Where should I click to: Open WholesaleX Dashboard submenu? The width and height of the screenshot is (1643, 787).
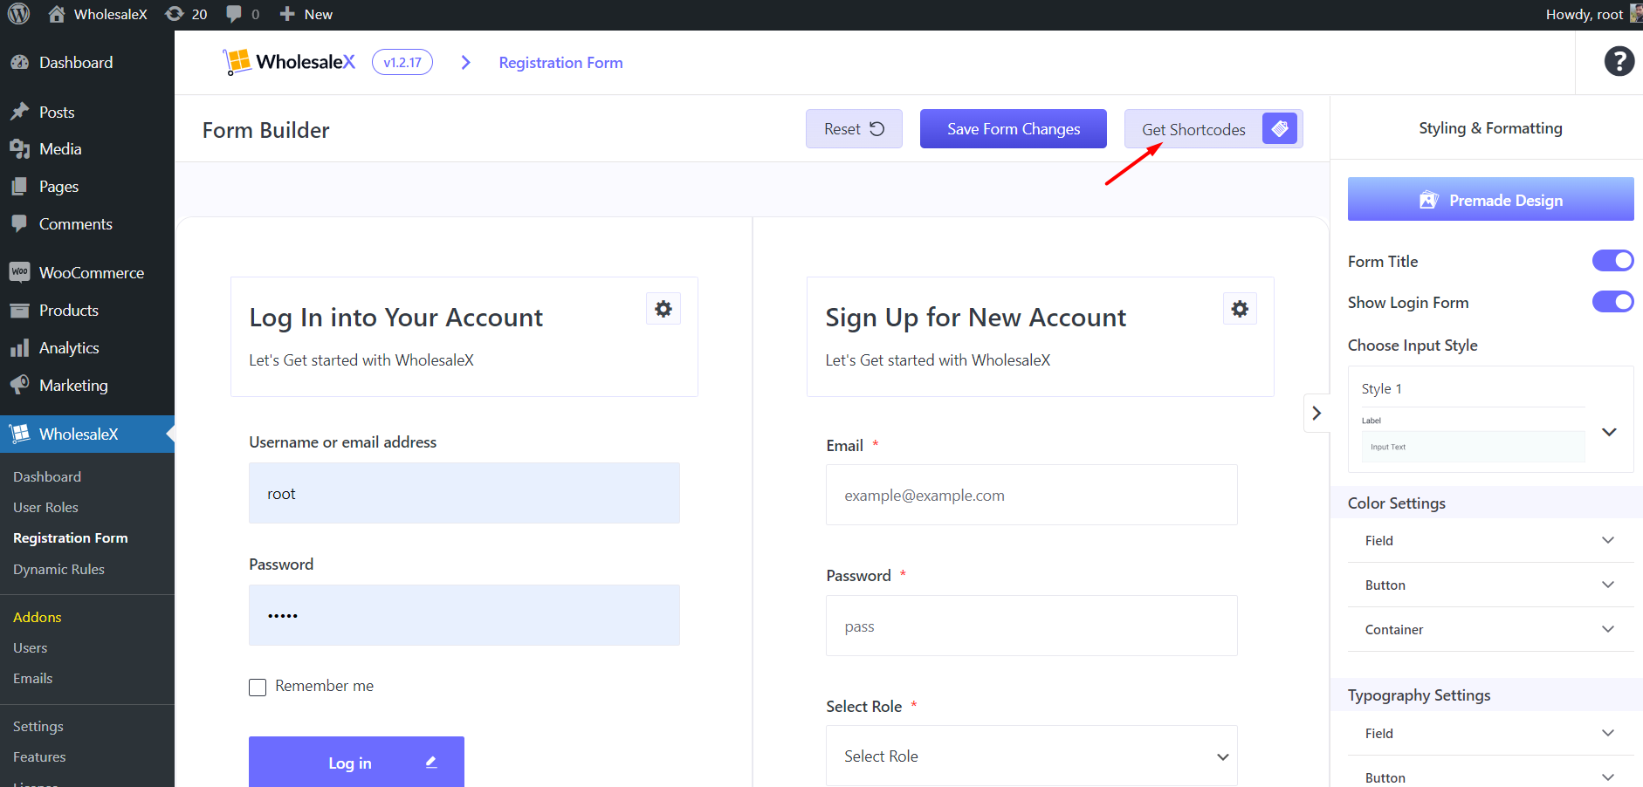[x=47, y=477]
